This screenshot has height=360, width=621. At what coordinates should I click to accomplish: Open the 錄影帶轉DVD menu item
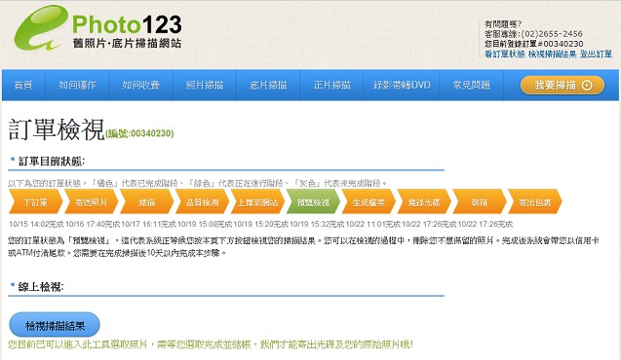[x=402, y=85]
